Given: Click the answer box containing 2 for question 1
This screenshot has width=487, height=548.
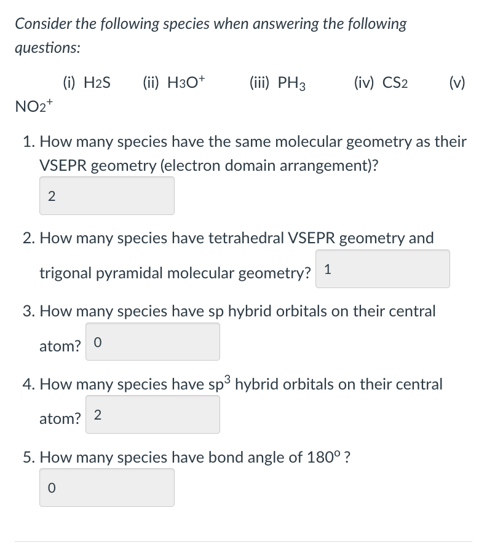Looking at the screenshot, I should click(107, 195).
